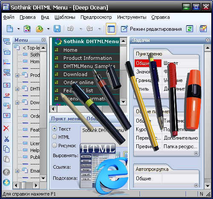This screenshot has width=213, height=199.
Task: Open the dropdown arrow beside New icon
Action: [19, 29]
